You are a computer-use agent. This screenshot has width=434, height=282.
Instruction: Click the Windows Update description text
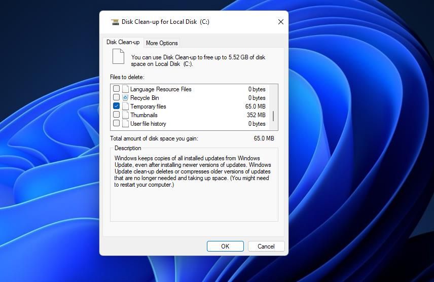point(192,171)
